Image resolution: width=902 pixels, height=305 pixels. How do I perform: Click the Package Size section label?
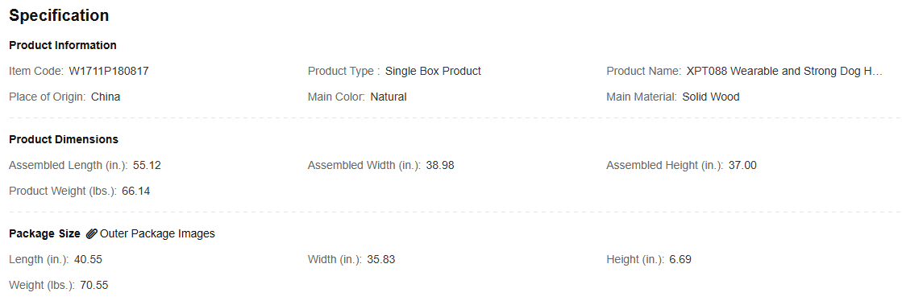(45, 233)
